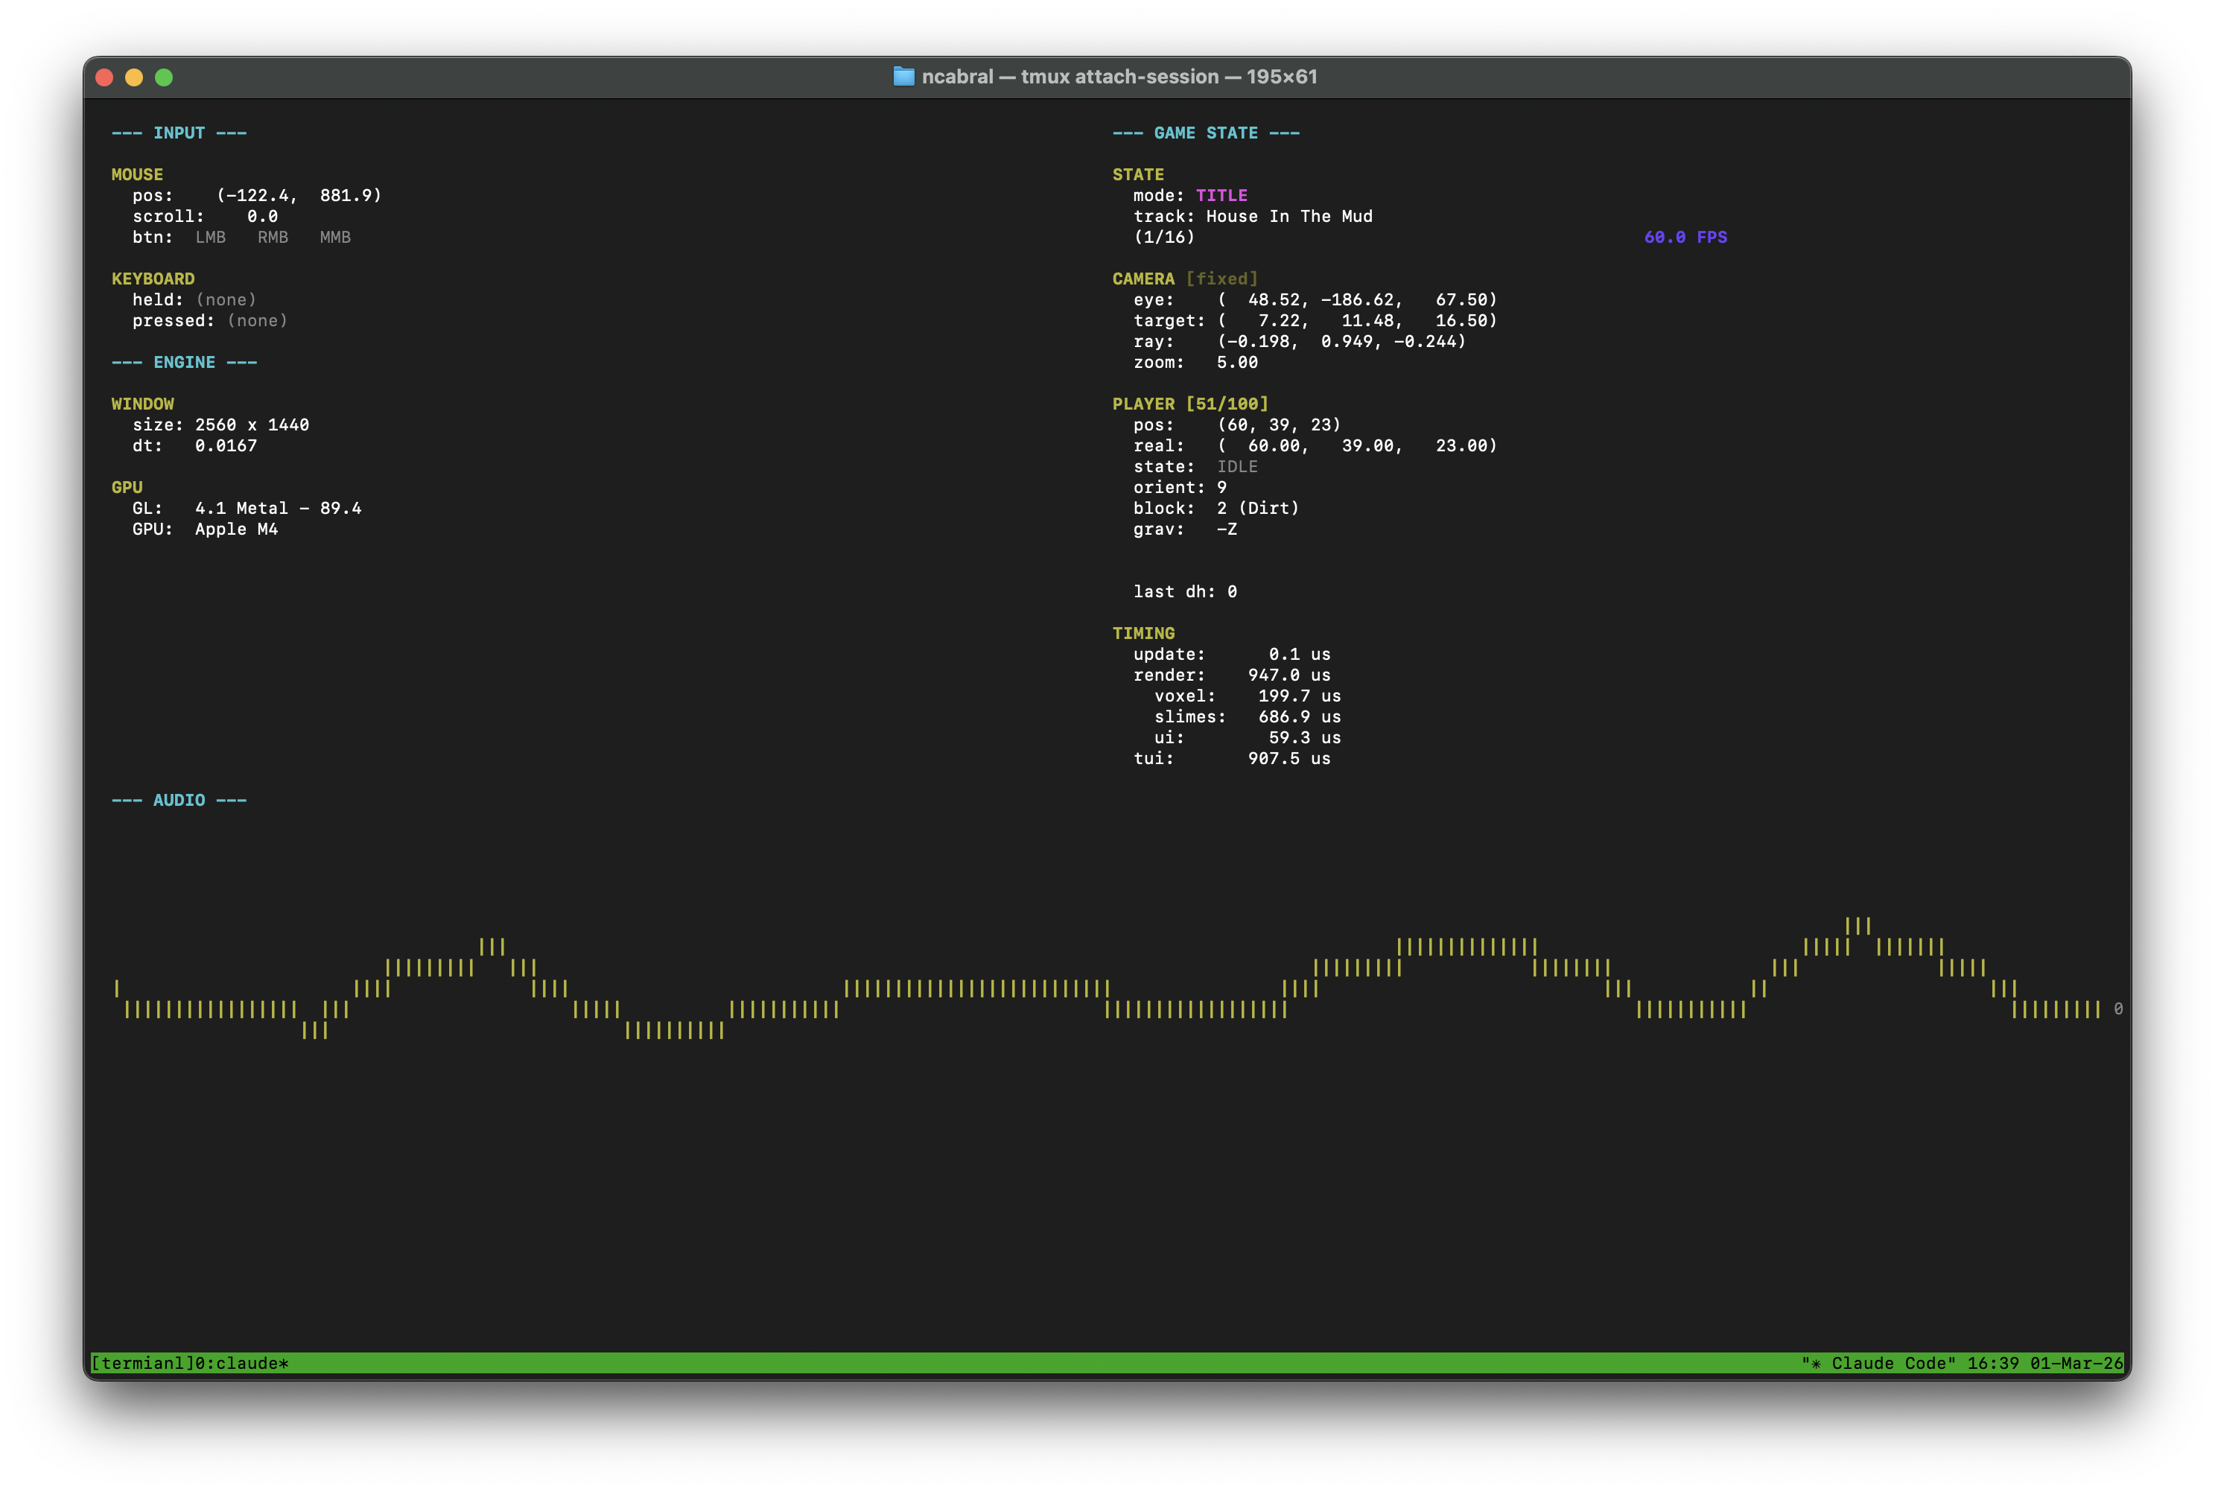Click the MMB button indicator
Image resolution: width=2215 pixels, height=1491 pixels.
334,237
